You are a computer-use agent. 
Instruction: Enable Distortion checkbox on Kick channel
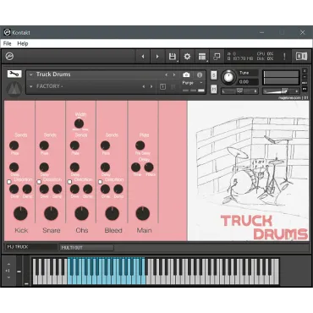click(x=9, y=182)
